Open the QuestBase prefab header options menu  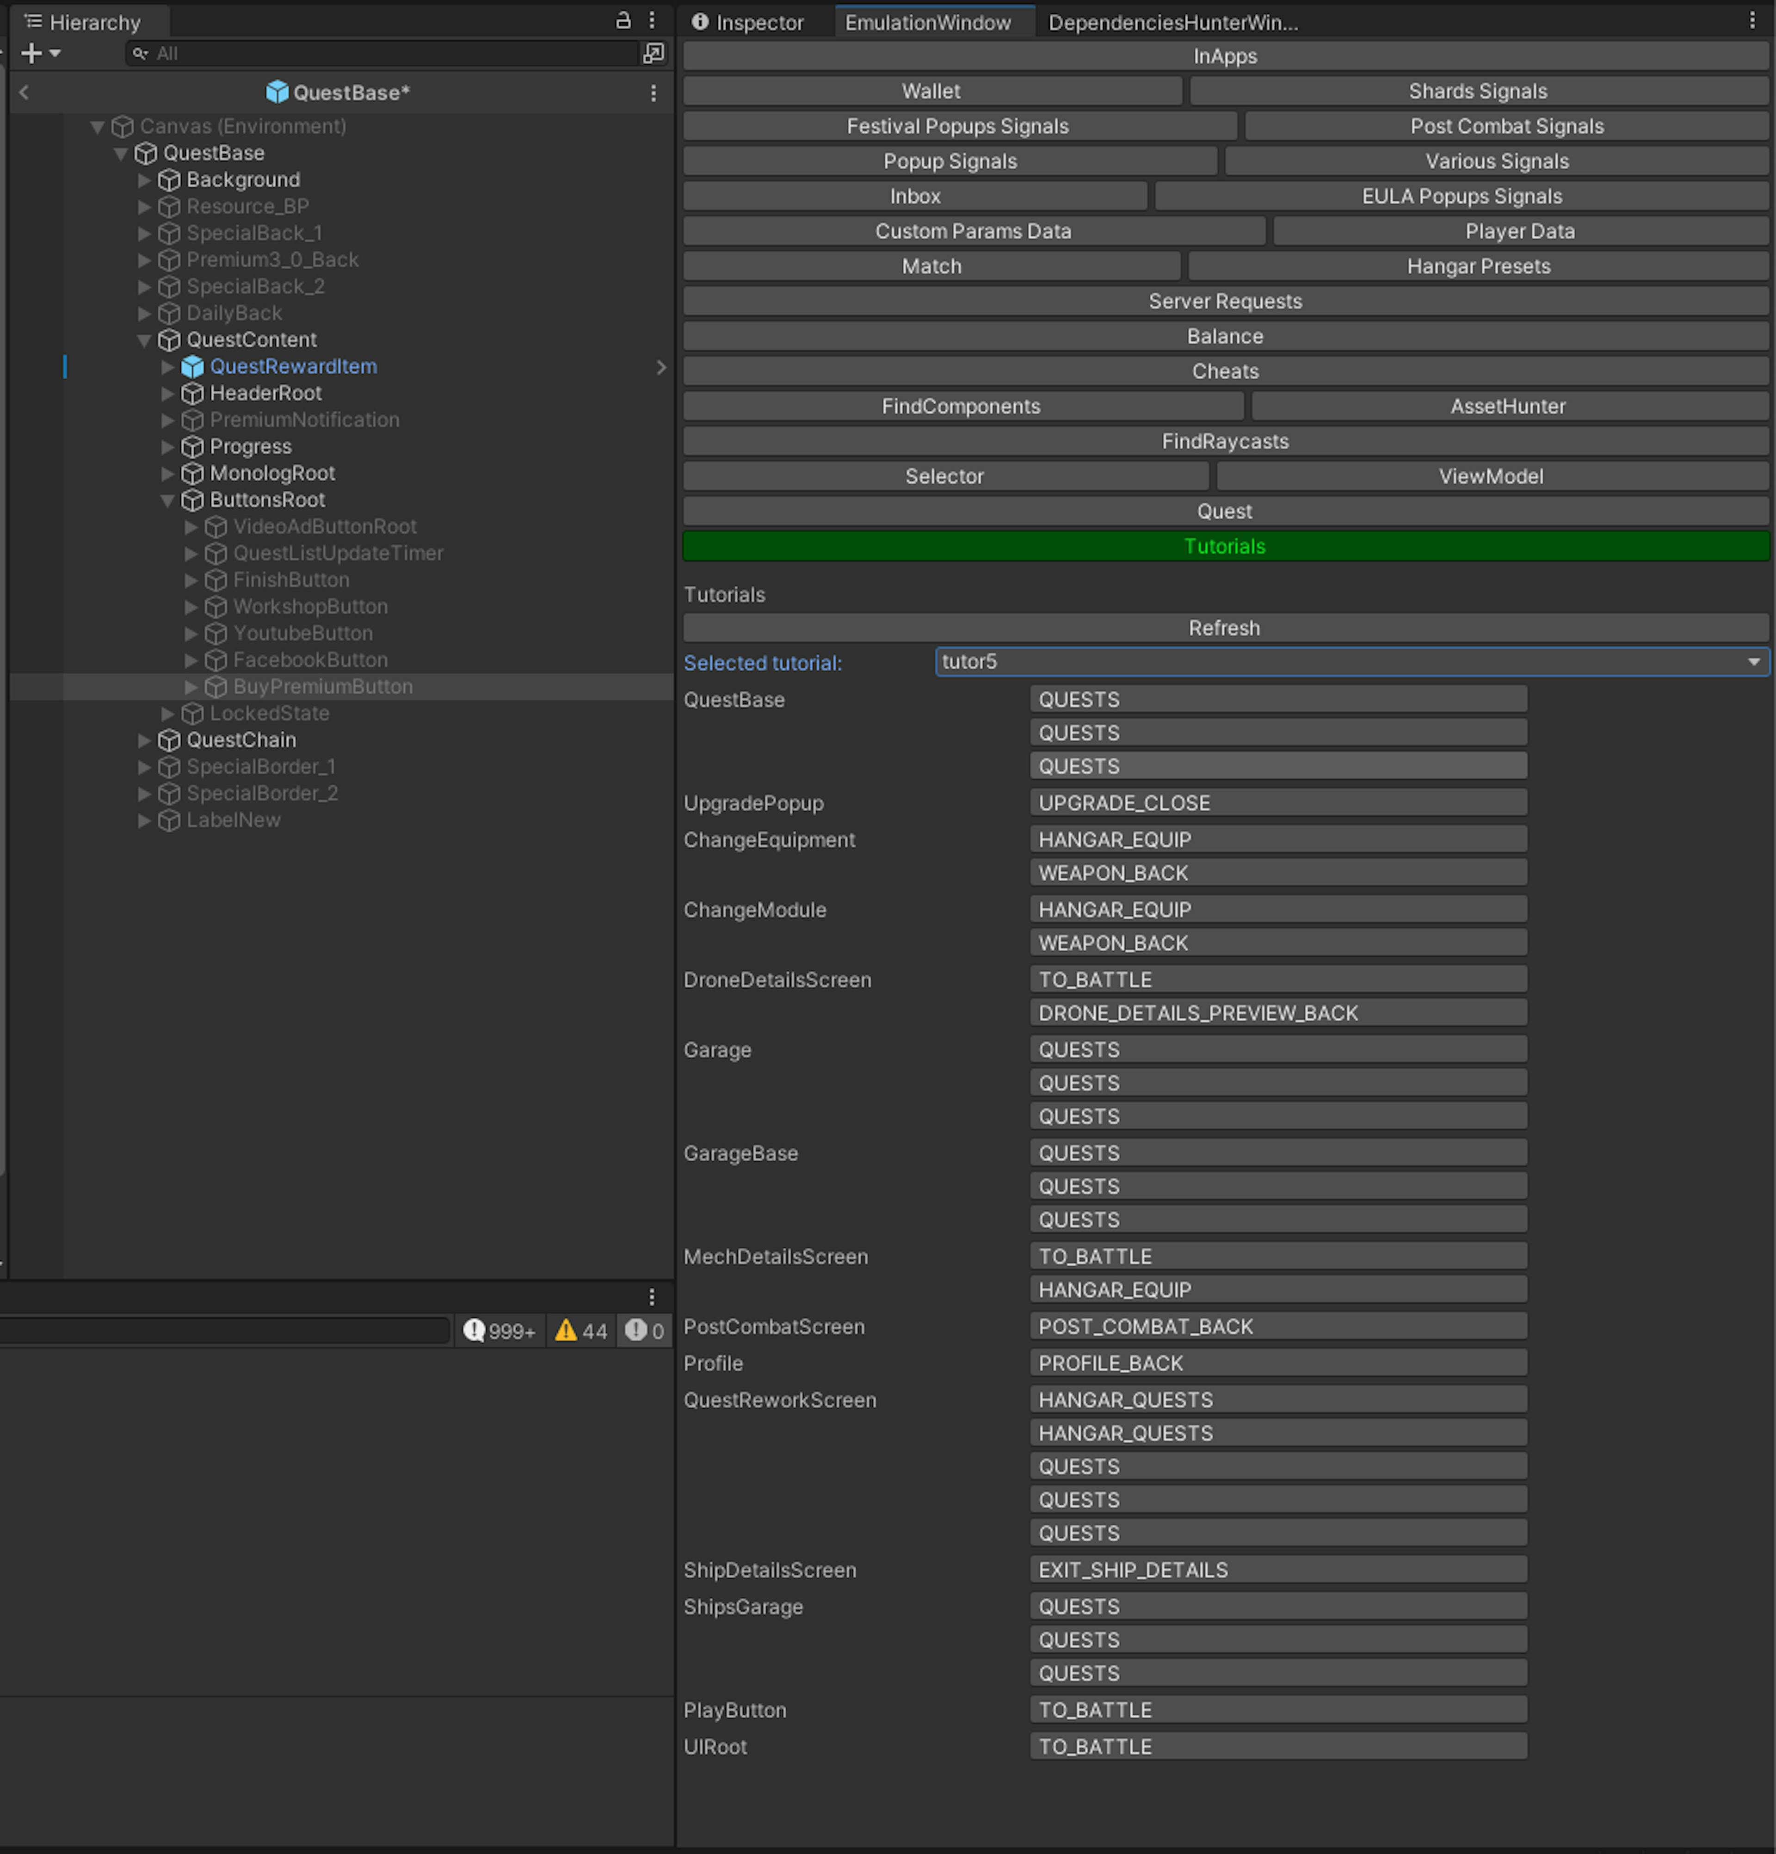[x=653, y=92]
